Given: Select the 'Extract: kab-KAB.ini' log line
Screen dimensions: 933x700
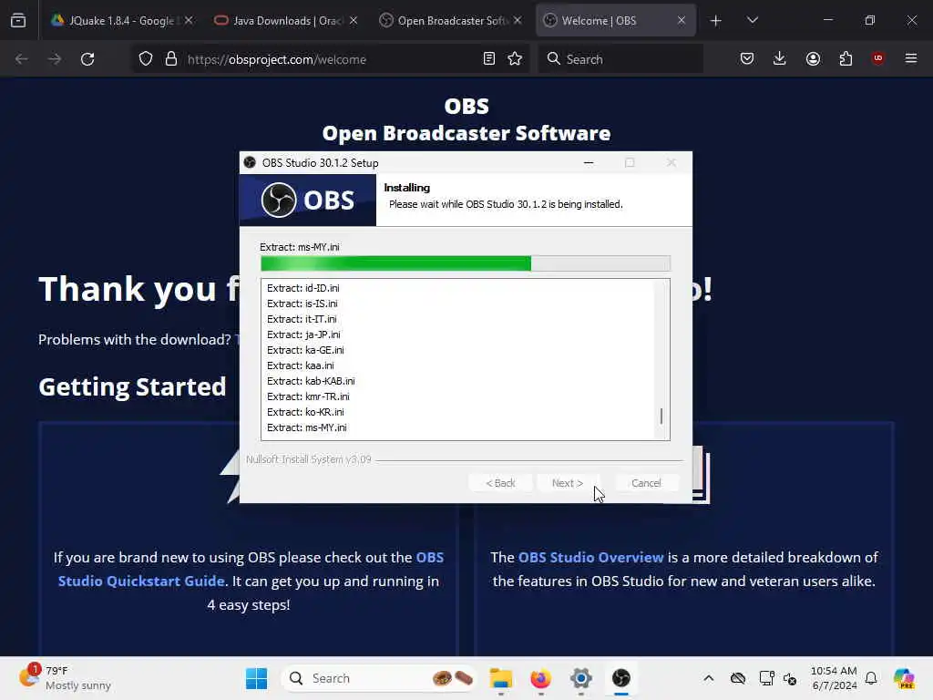Looking at the screenshot, I should pyautogui.click(x=311, y=381).
